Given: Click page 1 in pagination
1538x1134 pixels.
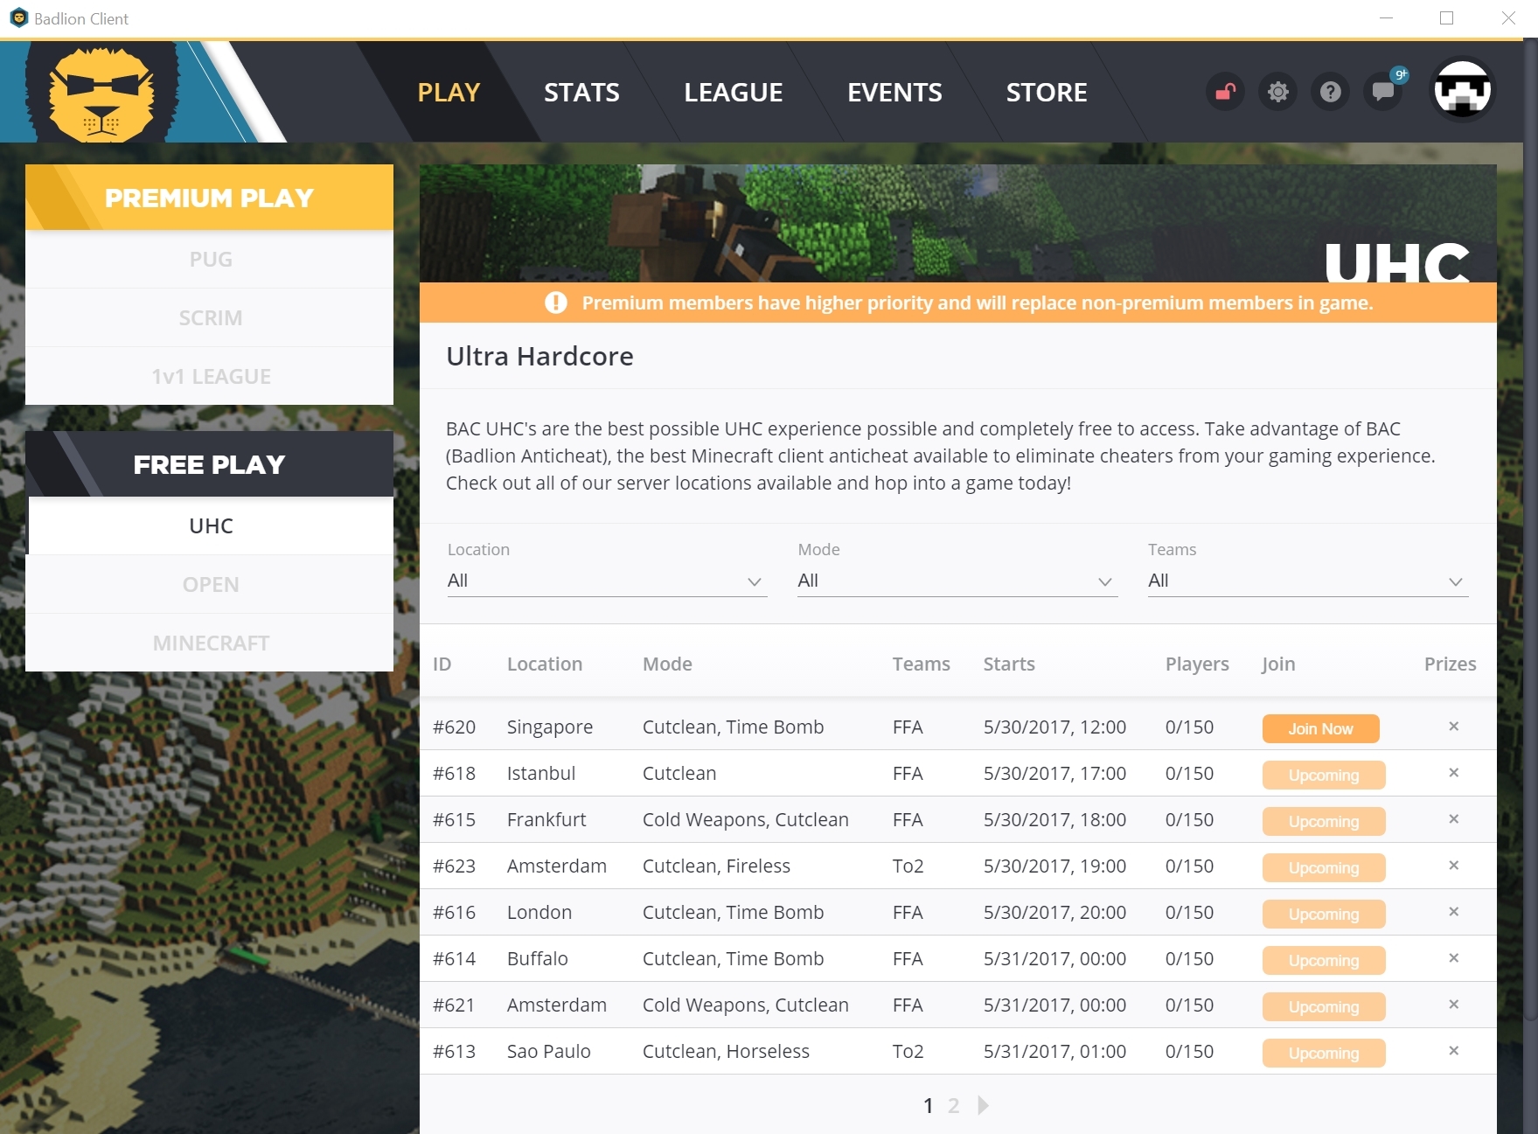Looking at the screenshot, I should [x=928, y=1105].
